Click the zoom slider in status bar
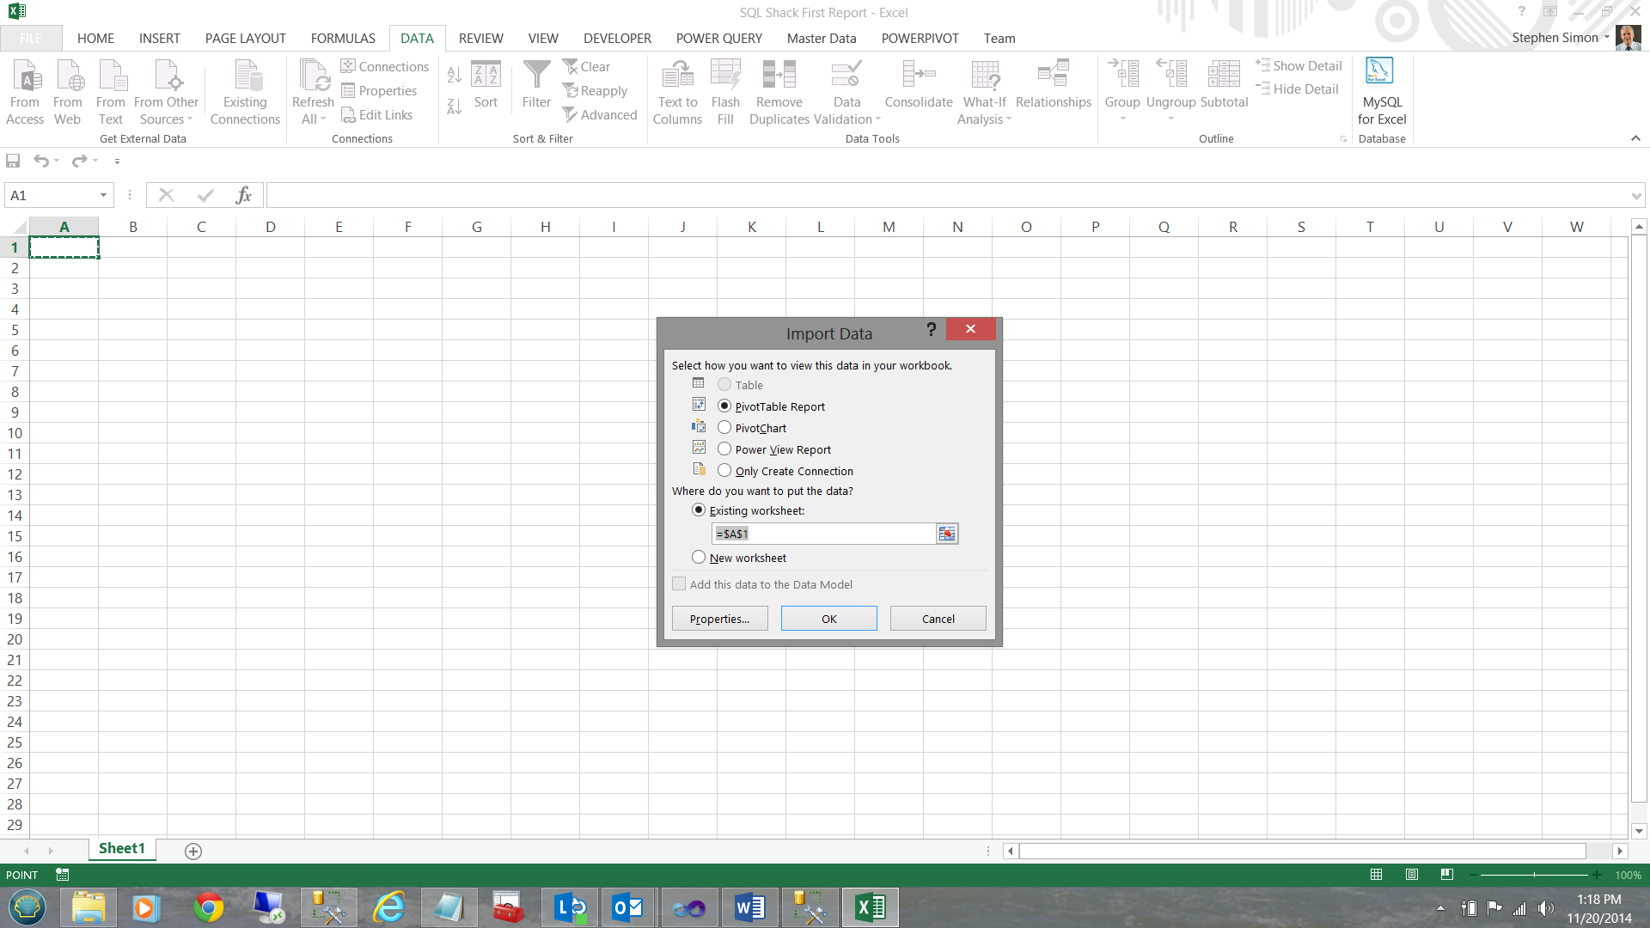Screen dimensions: 1650x928 (1534, 875)
